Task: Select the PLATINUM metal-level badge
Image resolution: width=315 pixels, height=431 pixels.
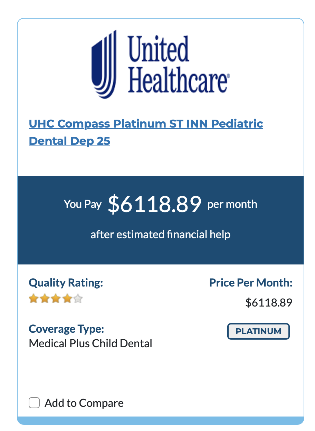Action: (x=258, y=331)
